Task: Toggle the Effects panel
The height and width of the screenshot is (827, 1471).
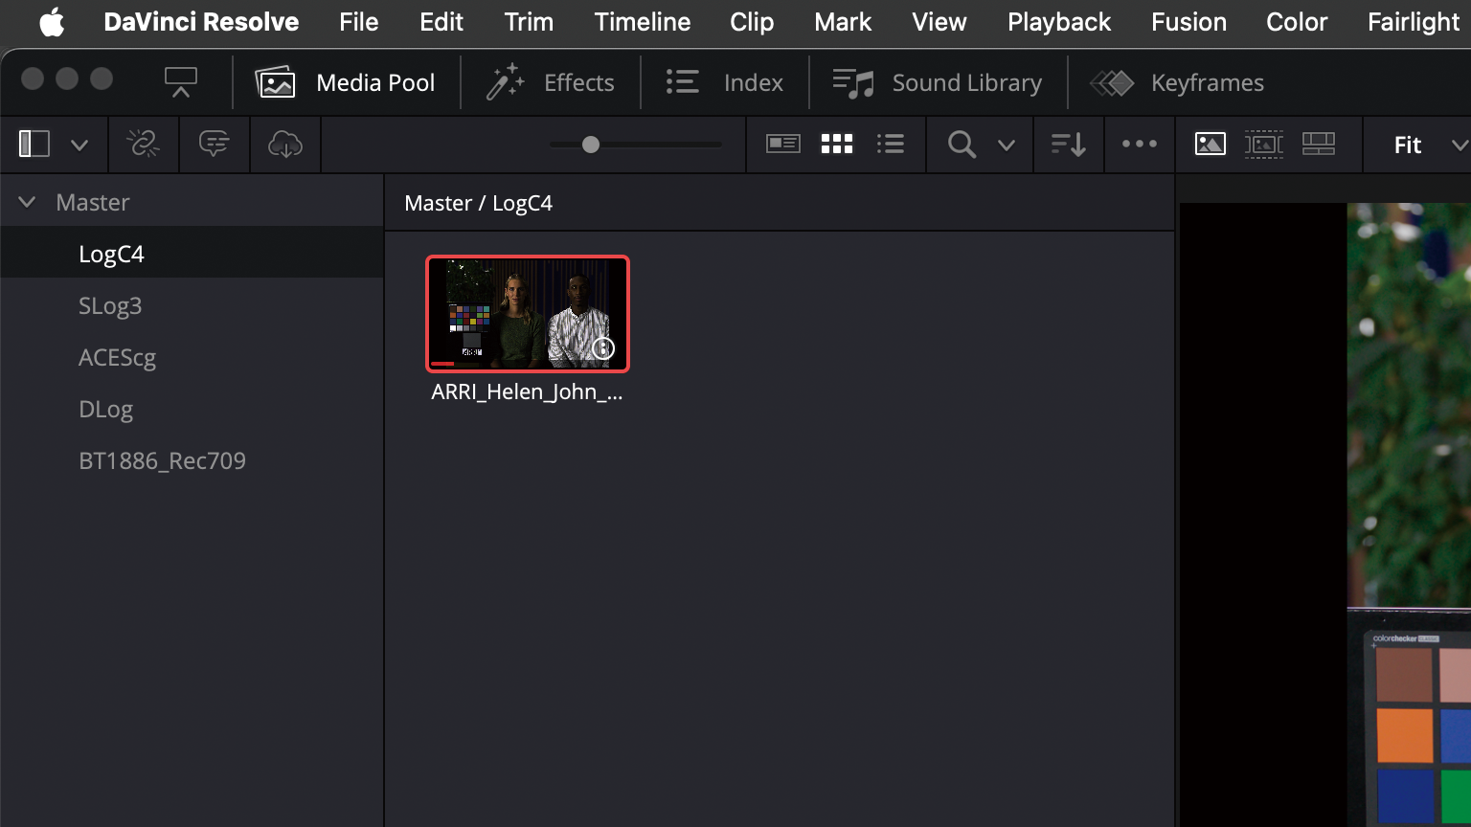Action: click(x=550, y=83)
